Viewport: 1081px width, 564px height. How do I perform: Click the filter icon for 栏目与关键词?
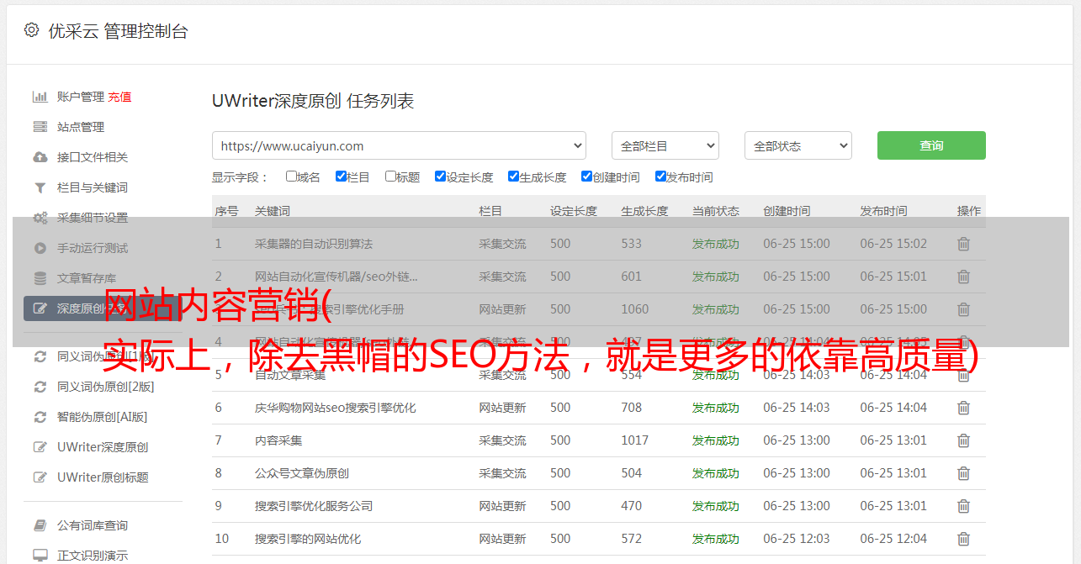pos(40,187)
